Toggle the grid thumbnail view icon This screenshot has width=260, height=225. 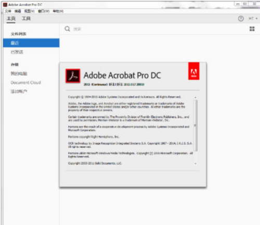[x=252, y=29]
